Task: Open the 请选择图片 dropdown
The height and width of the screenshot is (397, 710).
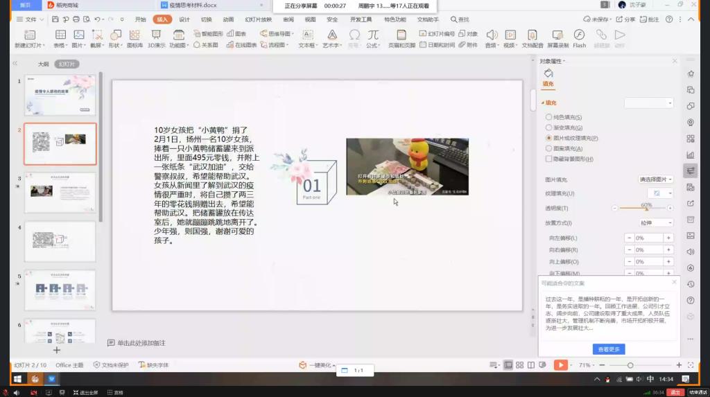Action: coord(655,179)
